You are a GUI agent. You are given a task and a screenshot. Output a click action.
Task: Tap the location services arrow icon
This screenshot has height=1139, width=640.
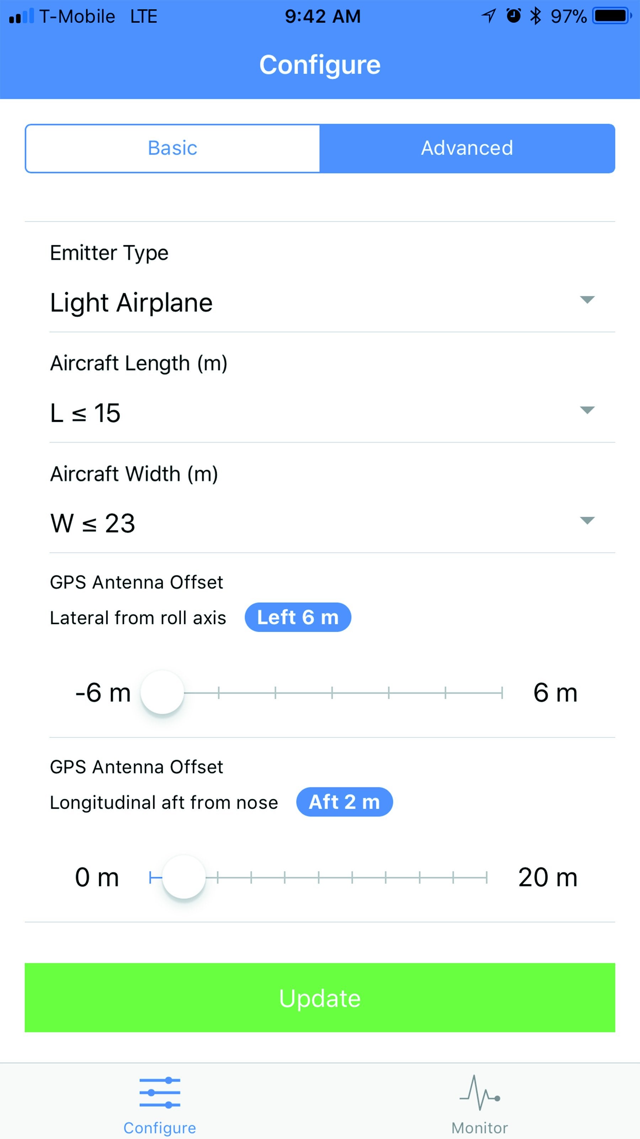[488, 16]
